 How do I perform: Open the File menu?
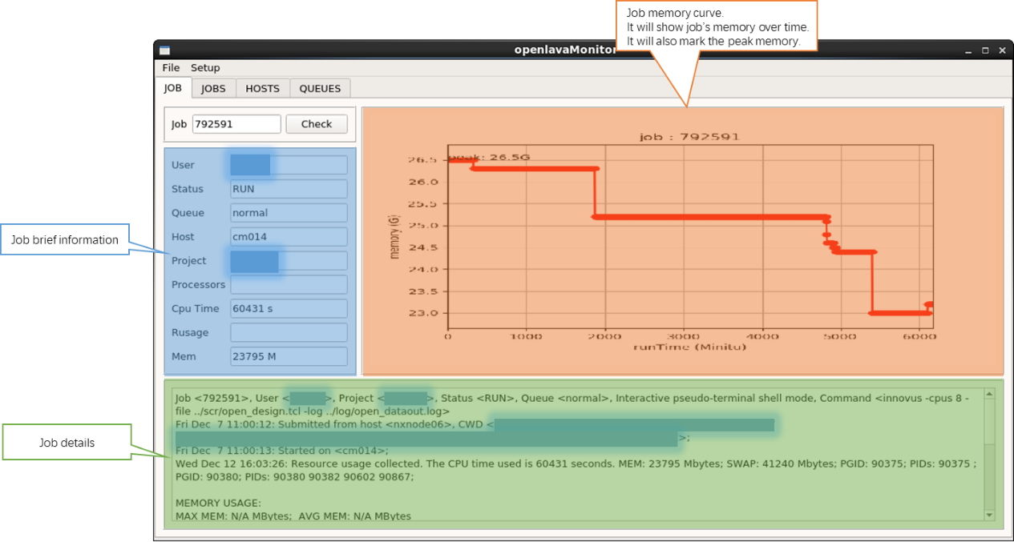(171, 68)
